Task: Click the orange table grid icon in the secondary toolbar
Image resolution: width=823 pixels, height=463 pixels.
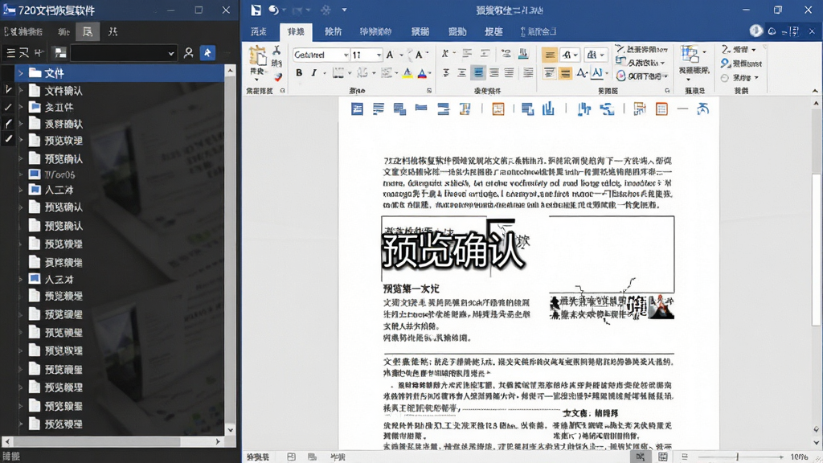Action: [661, 109]
